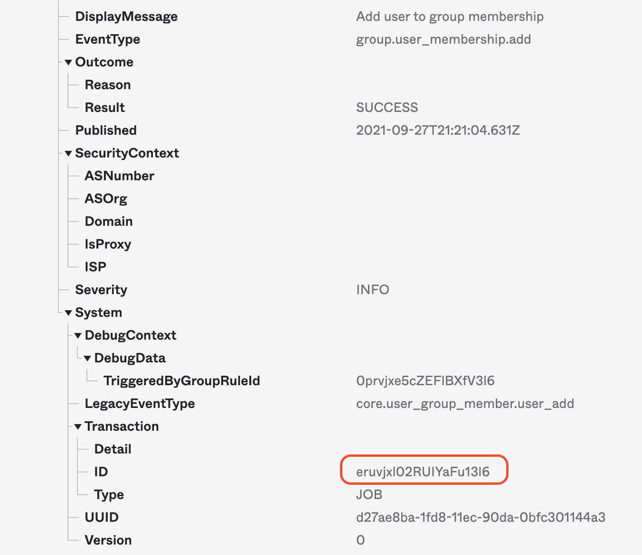Image resolution: width=642 pixels, height=555 pixels.
Task: Select the ASNumber field
Action: click(x=120, y=176)
